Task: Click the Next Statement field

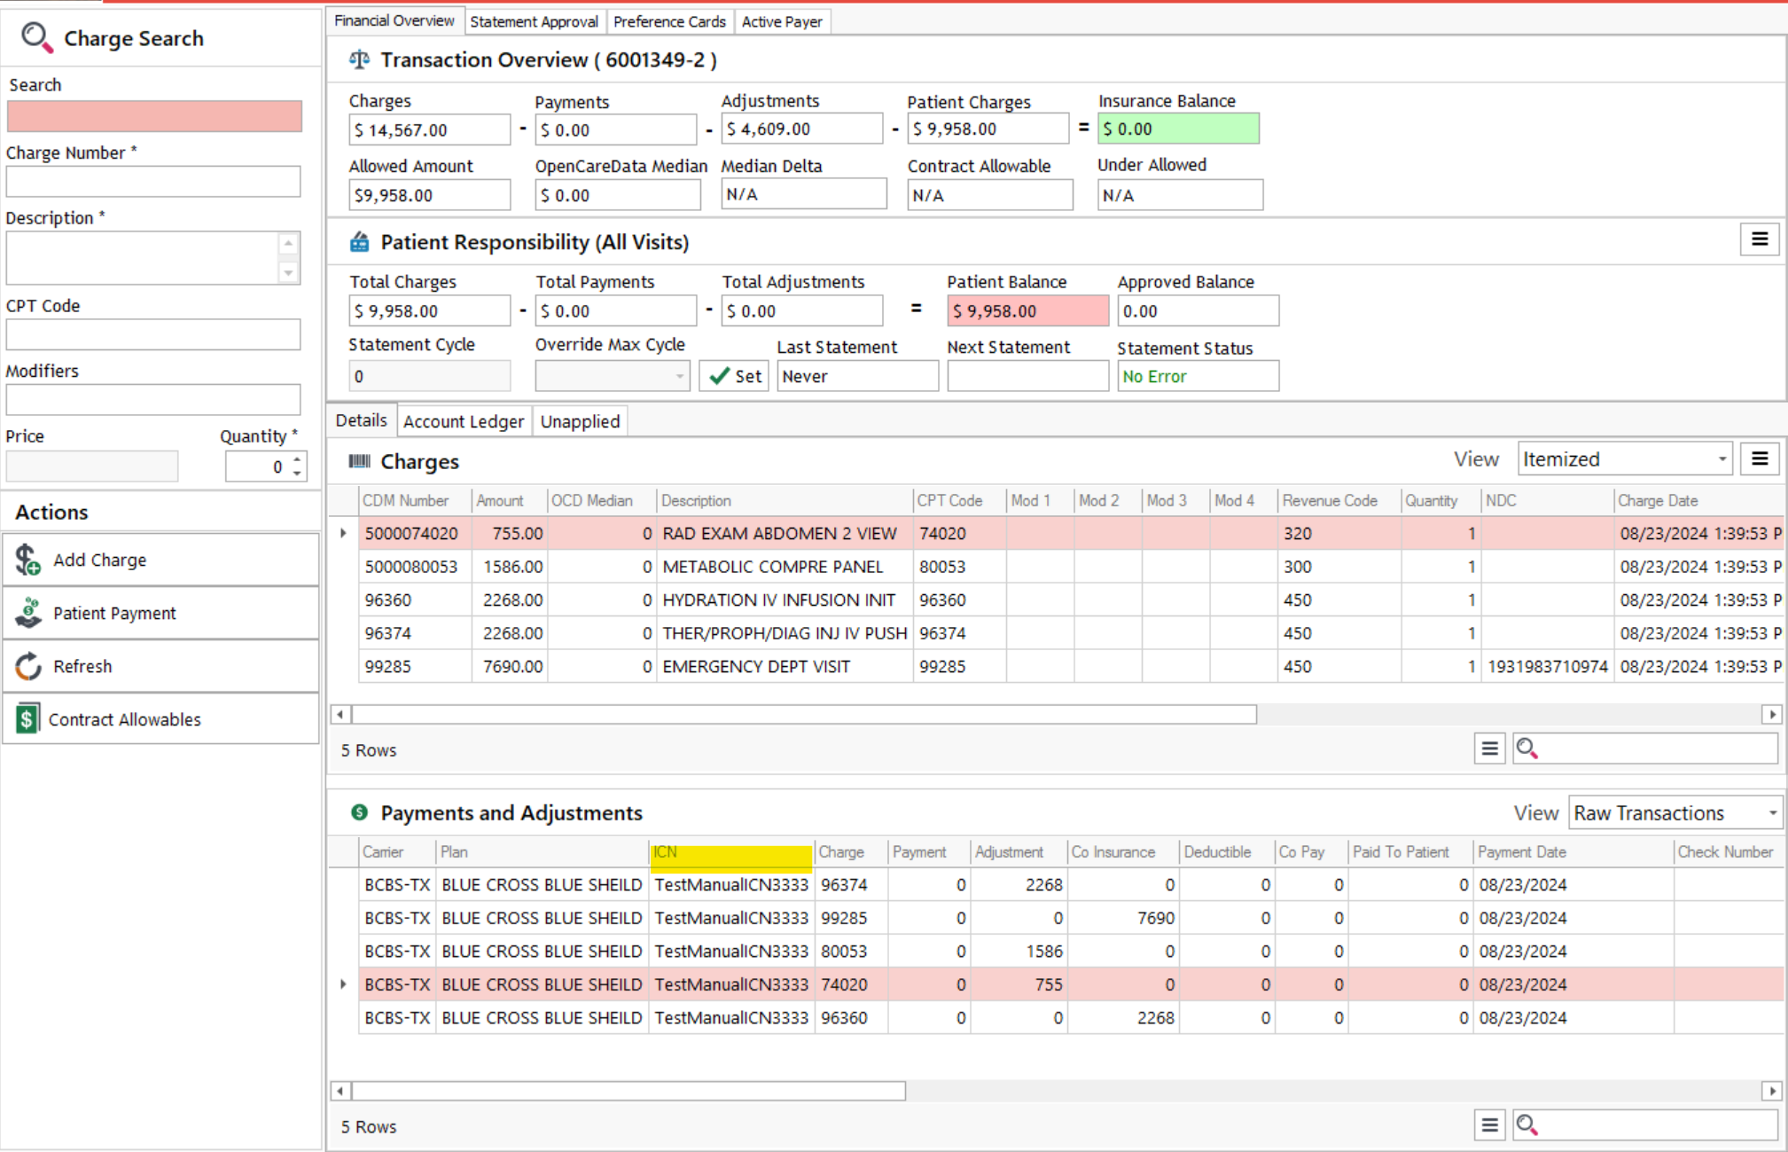Action: 1027,376
